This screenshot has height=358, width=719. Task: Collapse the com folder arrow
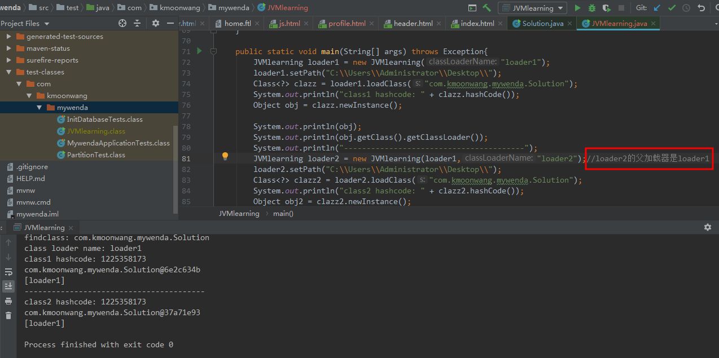pos(19,84)
